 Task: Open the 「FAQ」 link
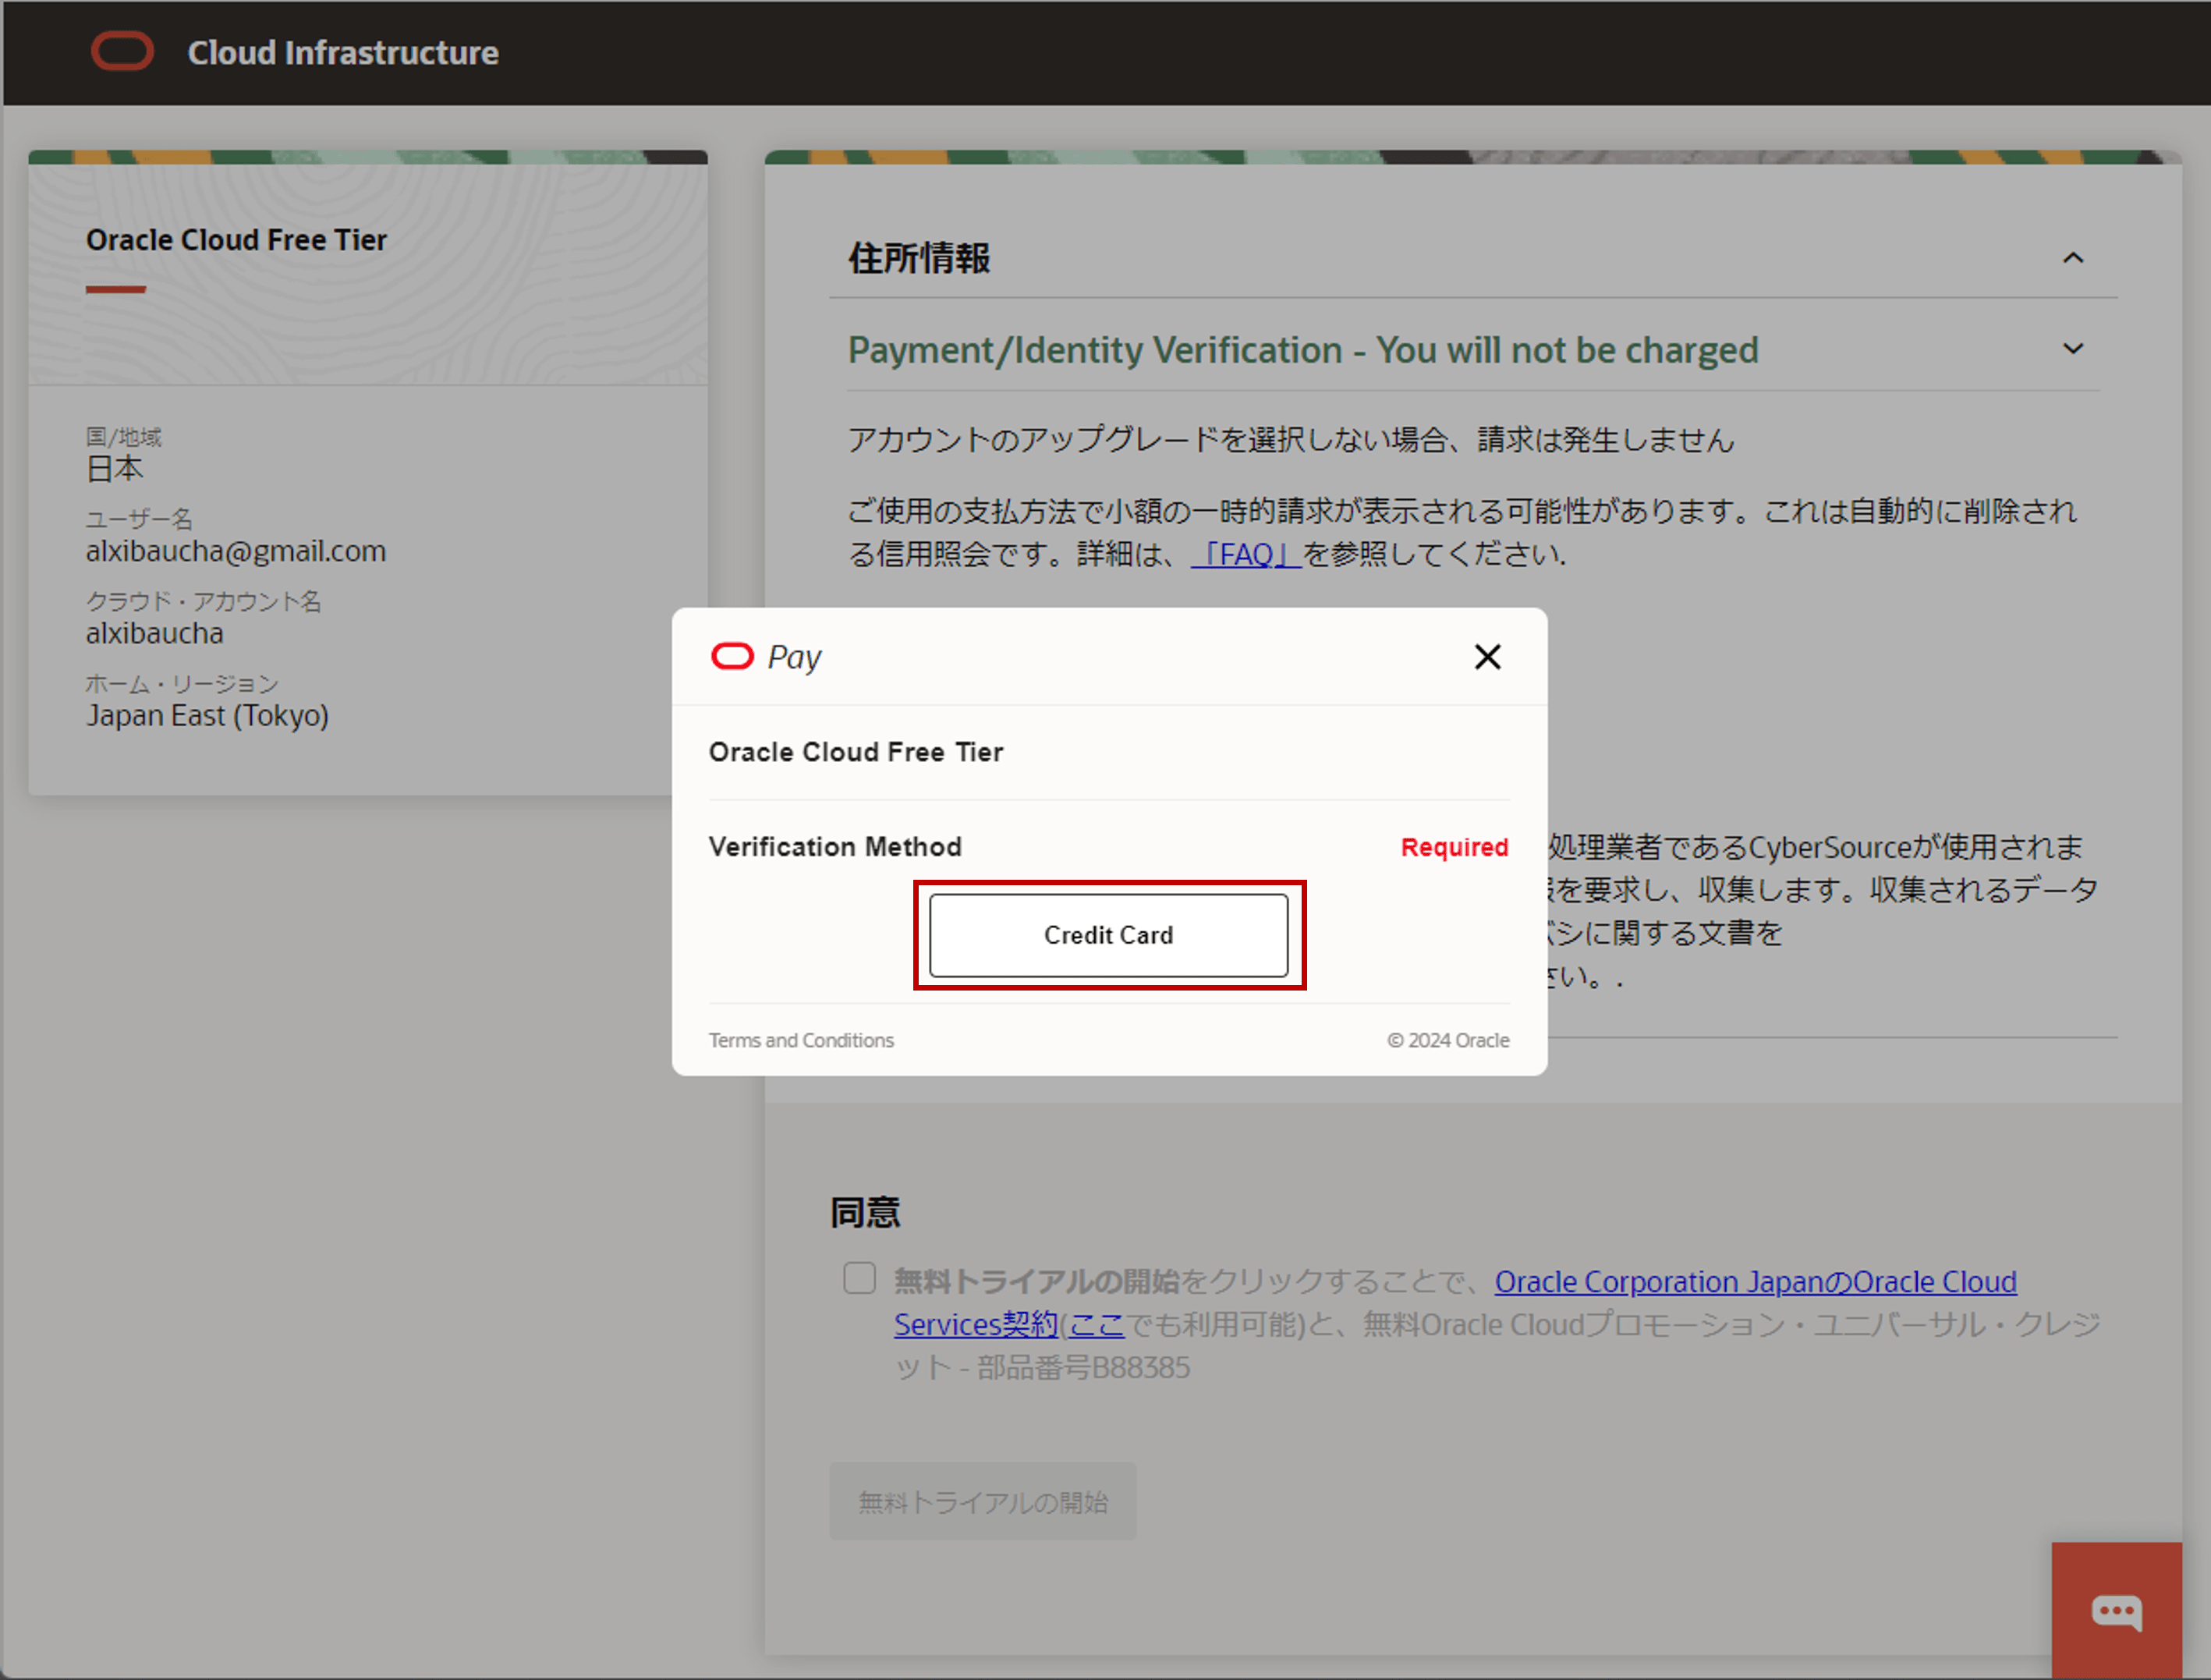pyautogui.click(x=1246, y=554)
